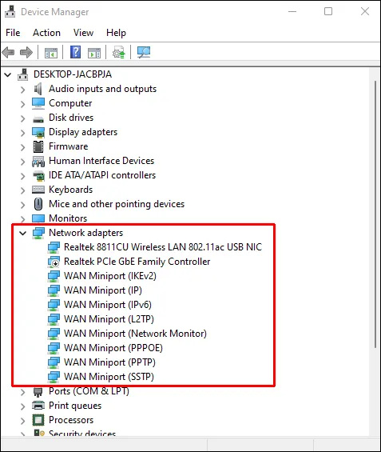Click the Update device driver toolbar icon
Screen dimensions: 381x452
[x=118, y=52]
